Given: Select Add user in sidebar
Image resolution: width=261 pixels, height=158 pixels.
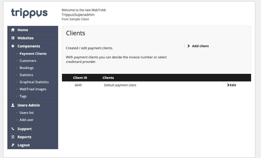Looking at the screenshot, I should [x=26, y=120].
